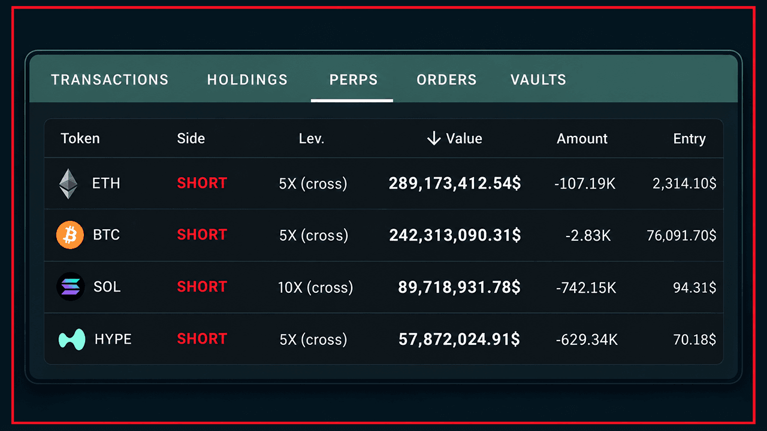Click the sort arrow beside Value
This screenshot has height=431, width=767.
click(x=434, y=139)
